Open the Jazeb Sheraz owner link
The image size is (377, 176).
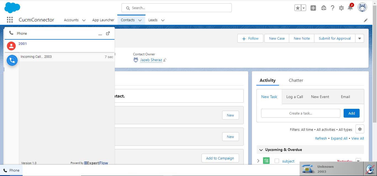[x=151, y=60]
